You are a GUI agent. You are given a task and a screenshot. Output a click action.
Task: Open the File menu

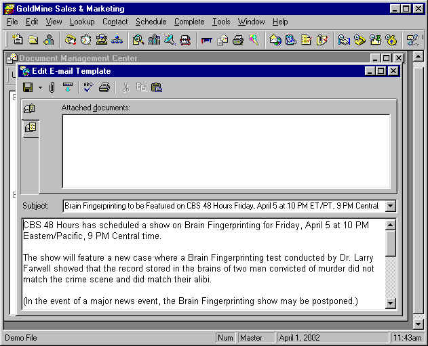click(12, 22)
